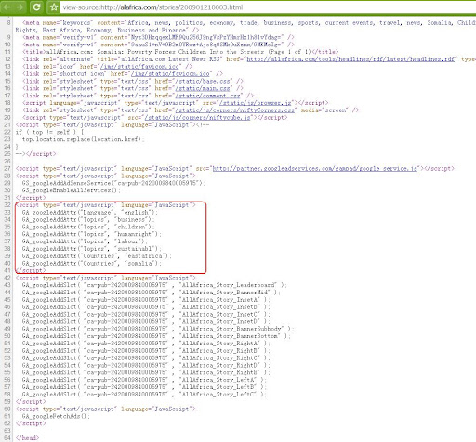Image resolution: width=476 pixels, height=442 pixels.
Task: Click the AllAfrica_Story_InsetC slot text
Action: pos(219,314)
